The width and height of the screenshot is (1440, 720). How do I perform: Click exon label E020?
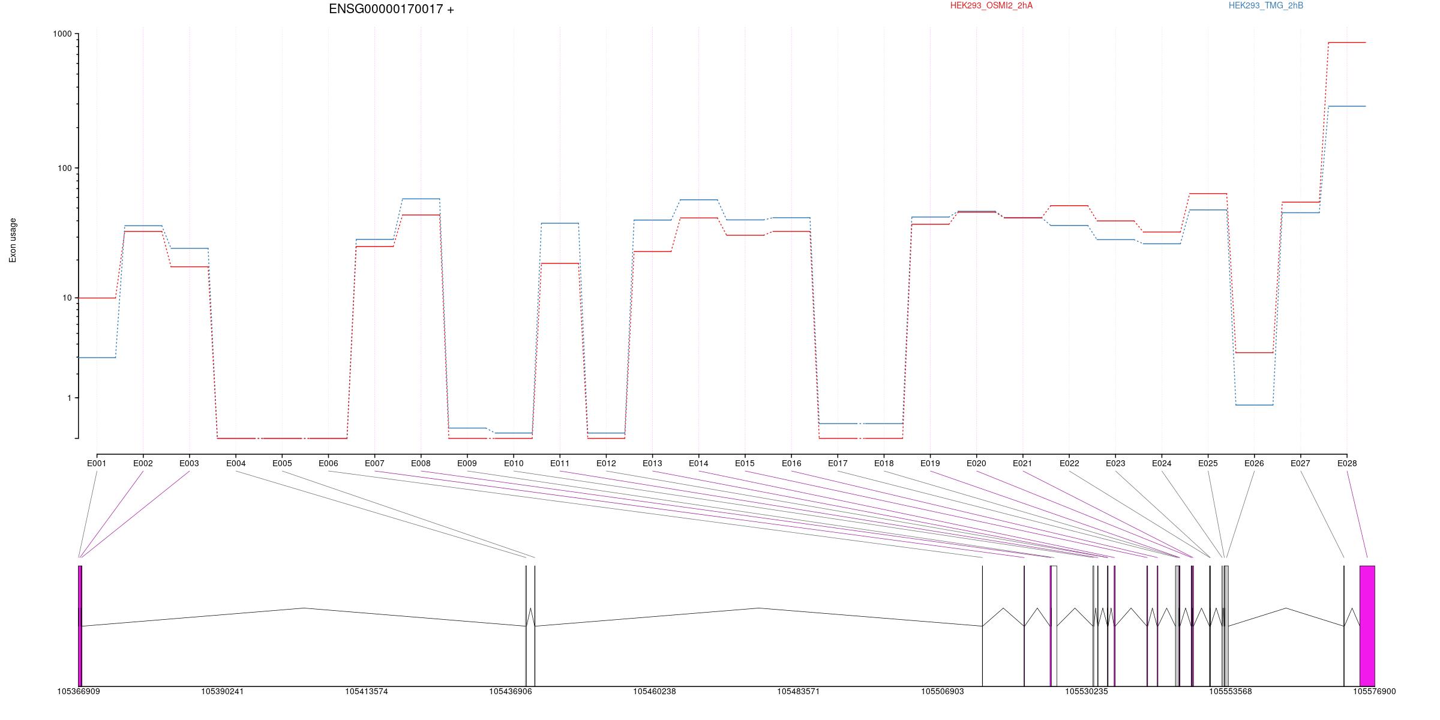tap(976, 463)
